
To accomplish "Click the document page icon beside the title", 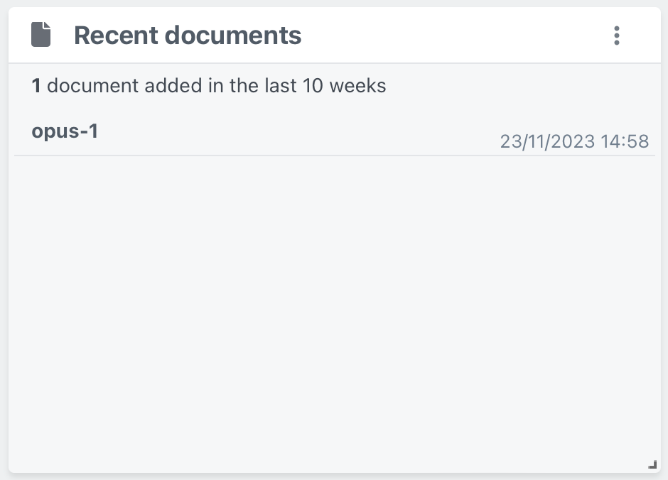I will point(41,33).
